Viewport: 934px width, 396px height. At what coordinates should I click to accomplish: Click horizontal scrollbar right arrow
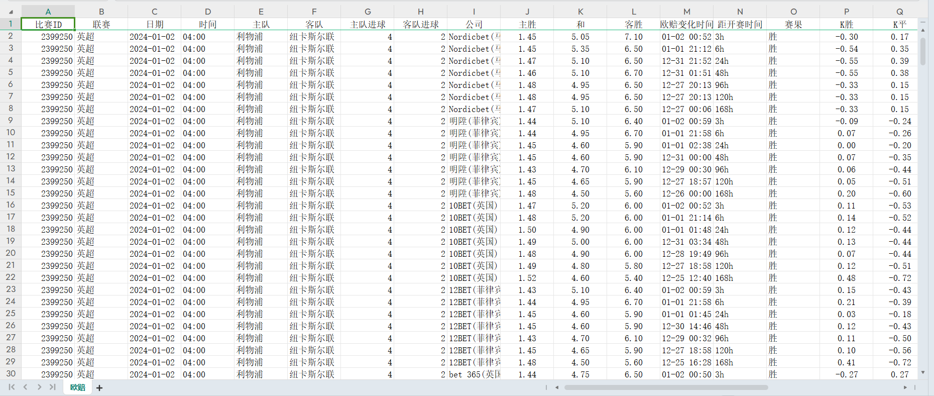905,387
